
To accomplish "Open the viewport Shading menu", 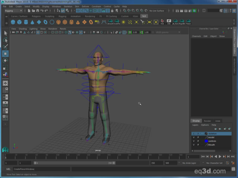I will (23, 29).
